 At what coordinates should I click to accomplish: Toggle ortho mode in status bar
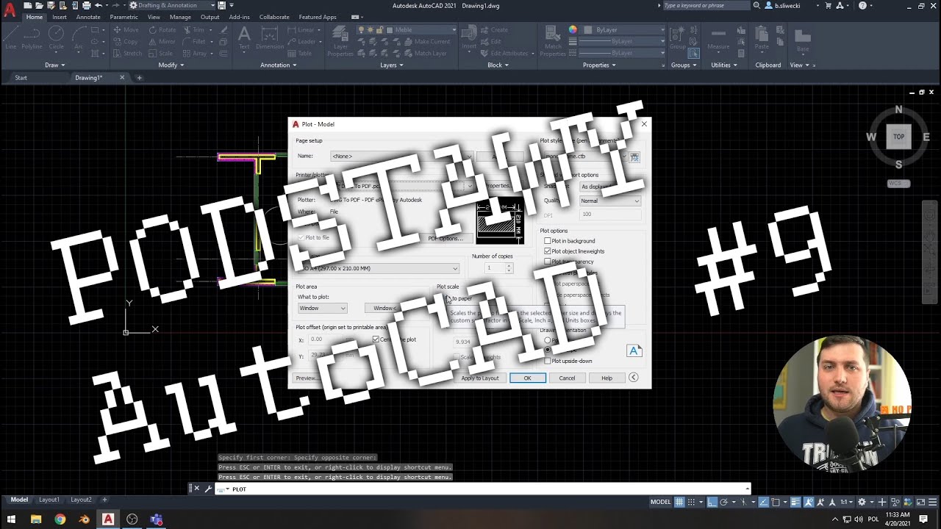coord(712,502)
